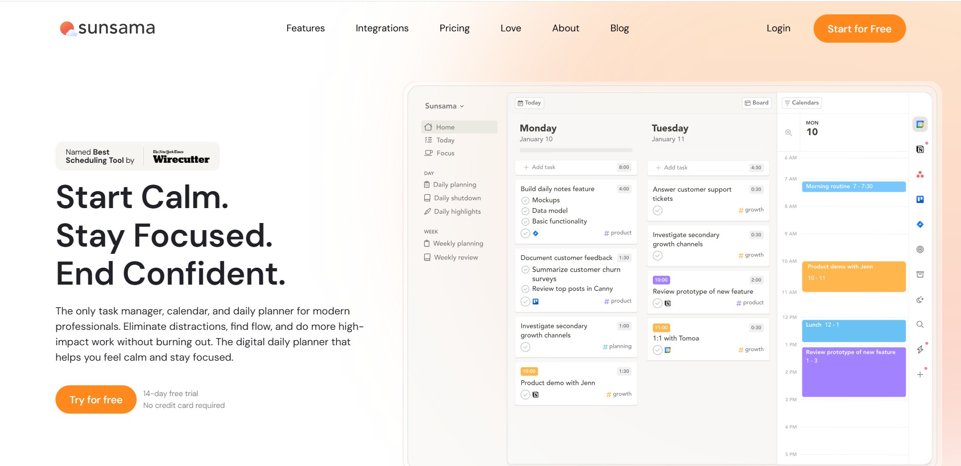Open the Asana integration in the right rail

pyautogui.click(x=920, y=175)
